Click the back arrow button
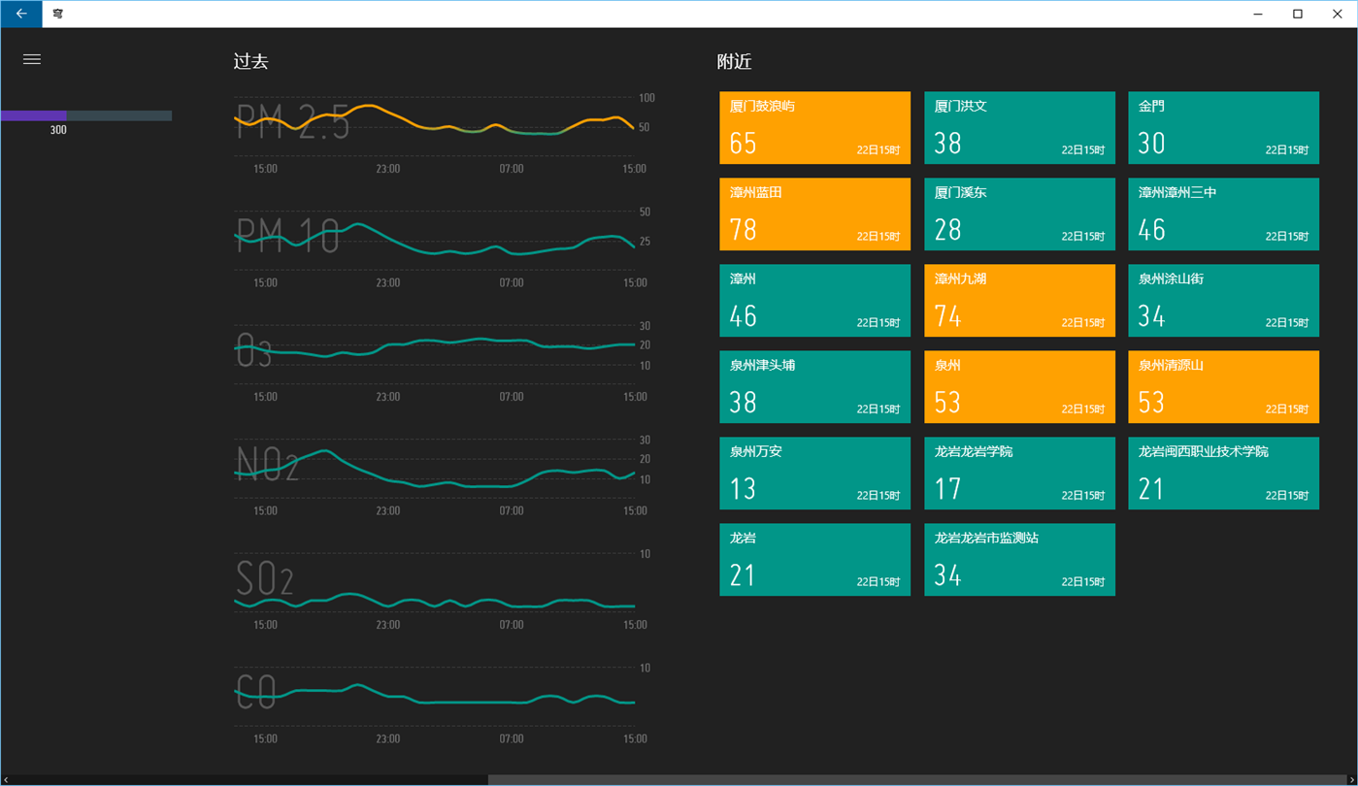Image resolution: width=1358 pixels, height=786 pixels. pyautogui.click(x=21, y=14)
